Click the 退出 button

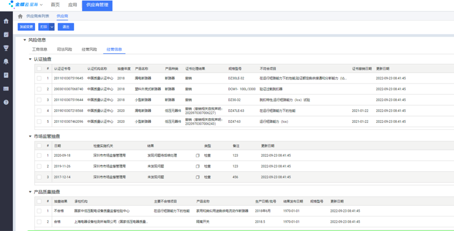(x=66, y=27)
